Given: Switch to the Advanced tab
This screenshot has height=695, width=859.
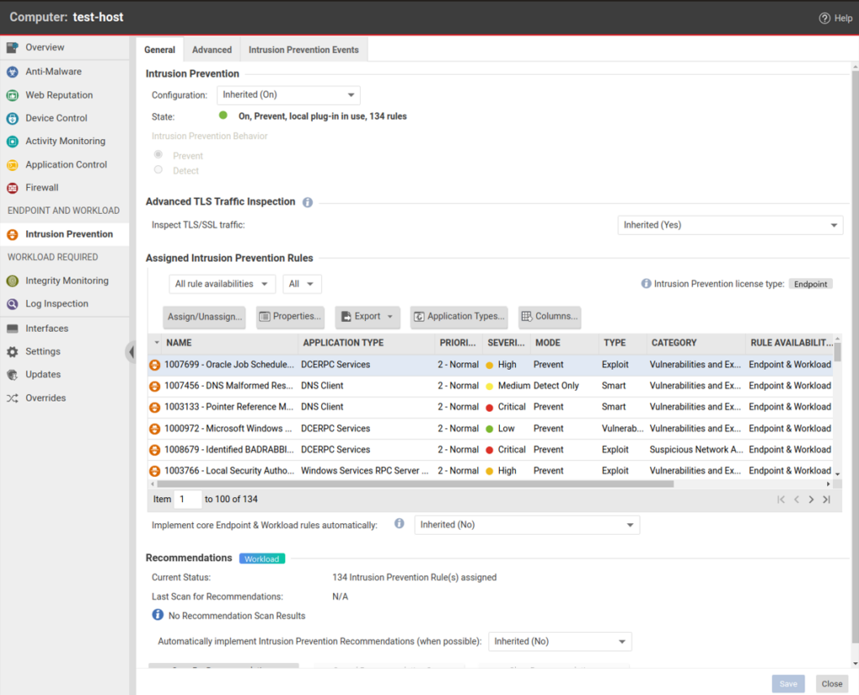Looking at the screenshot, I should tap(212, 49).
